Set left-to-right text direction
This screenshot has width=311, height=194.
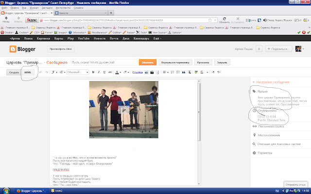[x=213, y=72]
